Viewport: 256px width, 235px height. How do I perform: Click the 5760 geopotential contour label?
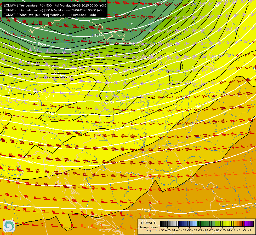click(197, 107)
